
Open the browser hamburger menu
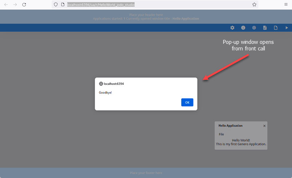pyautogui.click(x=286, y=5)
